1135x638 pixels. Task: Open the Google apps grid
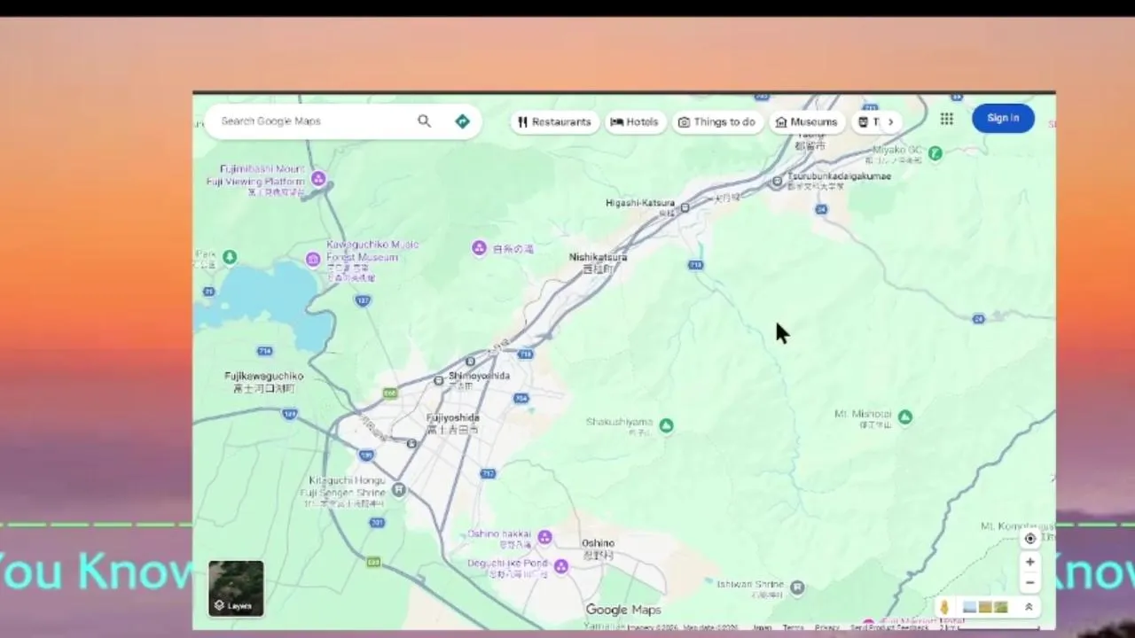tap(947, 119)
